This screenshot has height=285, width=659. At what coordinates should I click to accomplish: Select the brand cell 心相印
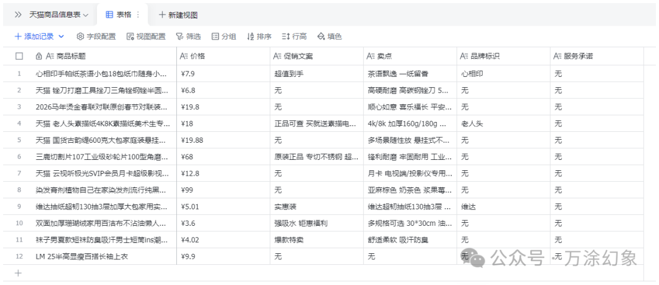click(503, 74)
